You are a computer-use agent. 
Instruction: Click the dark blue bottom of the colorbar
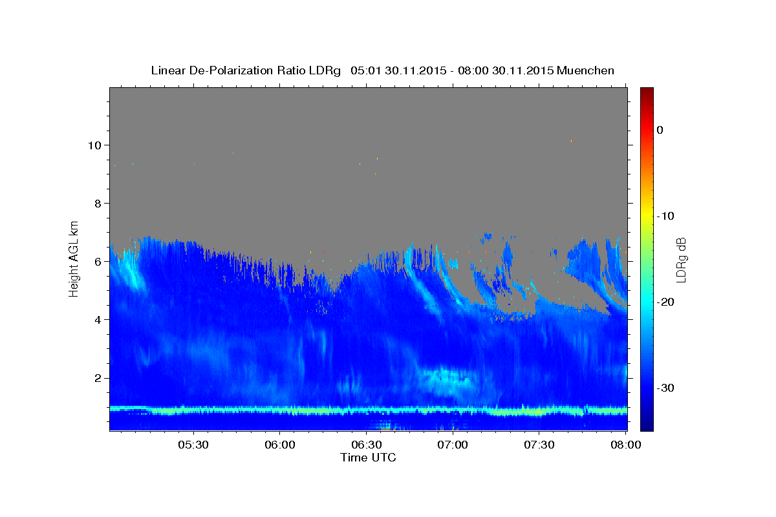[x=647, y=426]
